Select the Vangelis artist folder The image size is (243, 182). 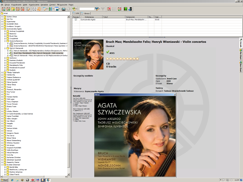[x=10, y=123]
